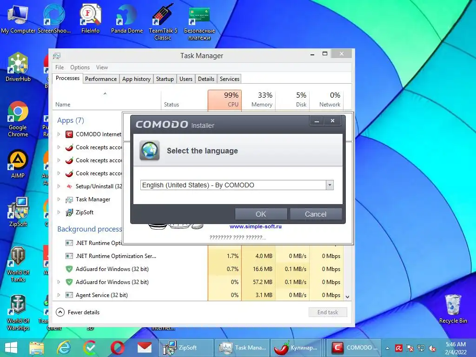Switch to the Startup tab
This screenshot has height=357, width=476.
click(x=165, y=79)
